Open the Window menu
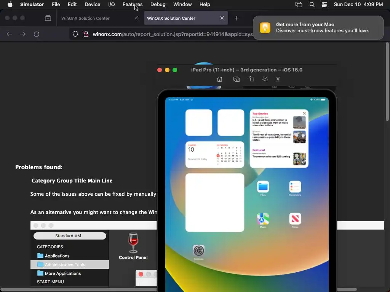390x292 pixels. point(182,5)
